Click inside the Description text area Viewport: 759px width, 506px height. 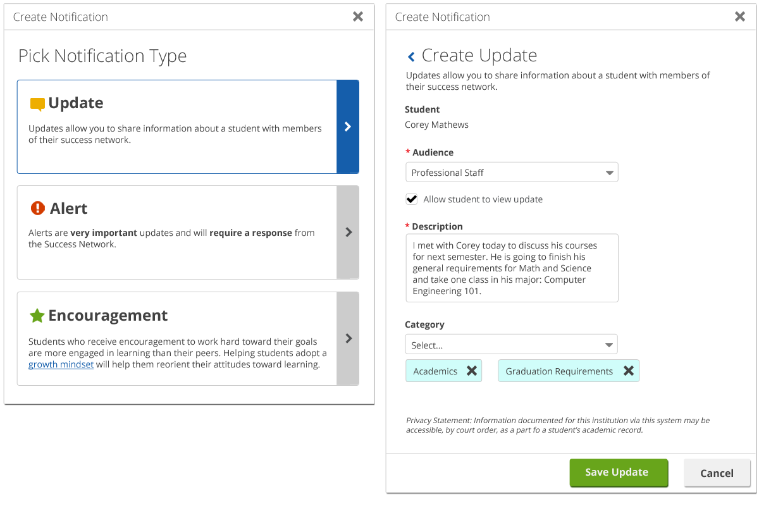(511, 268)
